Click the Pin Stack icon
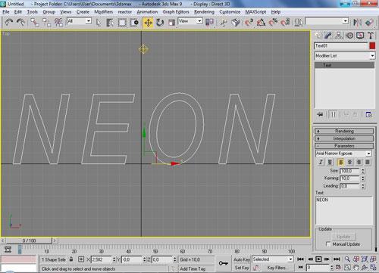This screenshot has width=379, height=273. (320, 114)
